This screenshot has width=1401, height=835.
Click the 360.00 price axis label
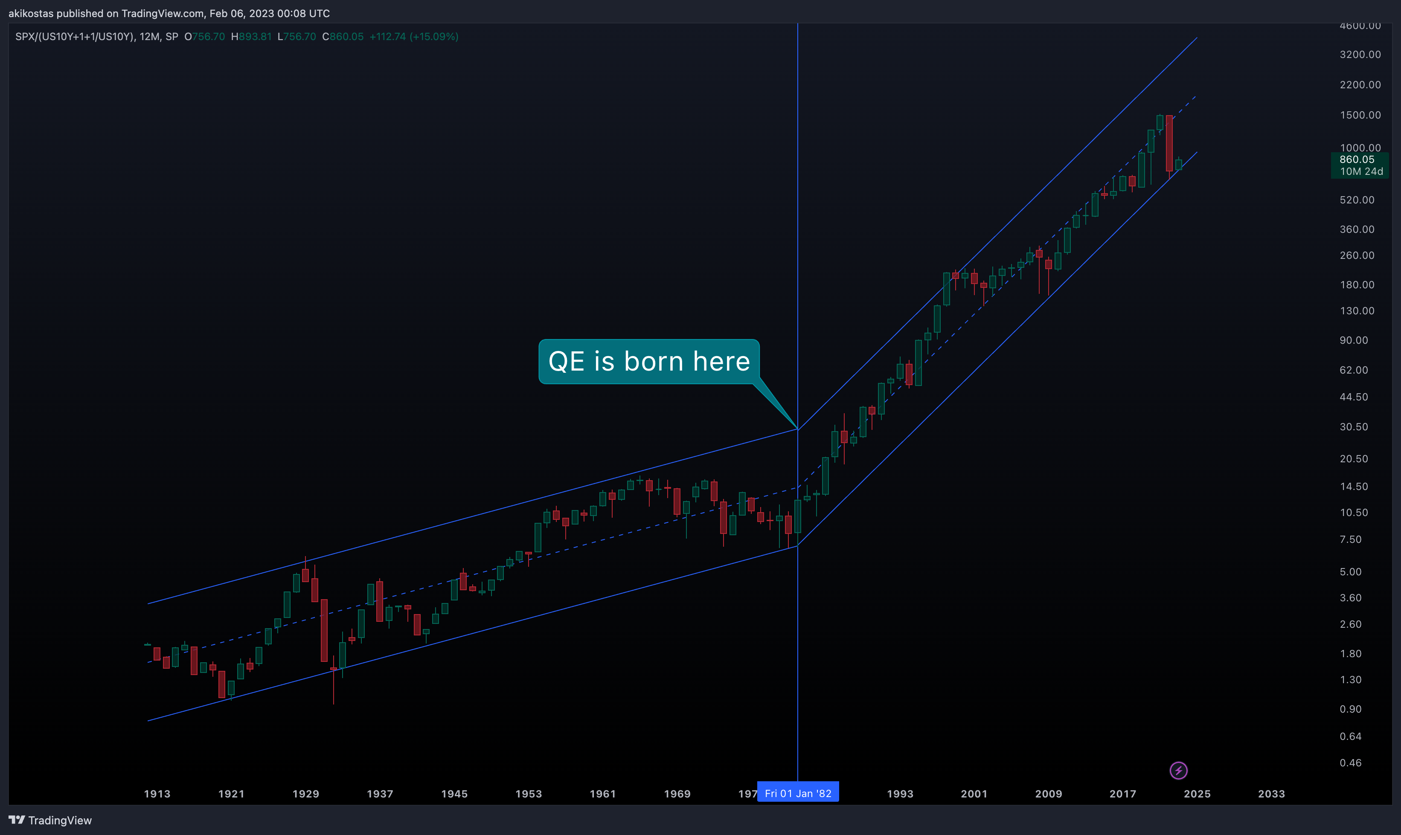click(x=1357, y=229)
